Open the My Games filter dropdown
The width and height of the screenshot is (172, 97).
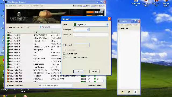(50, 27)
